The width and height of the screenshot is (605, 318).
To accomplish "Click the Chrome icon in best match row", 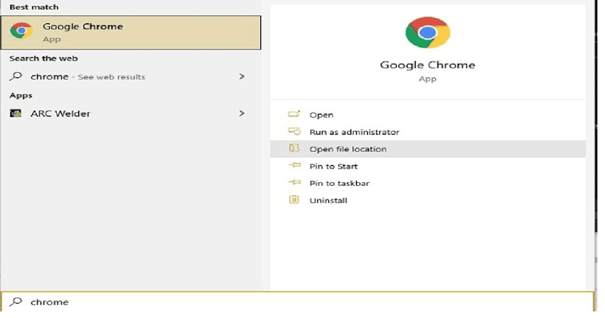I will (x=21, y=31).
